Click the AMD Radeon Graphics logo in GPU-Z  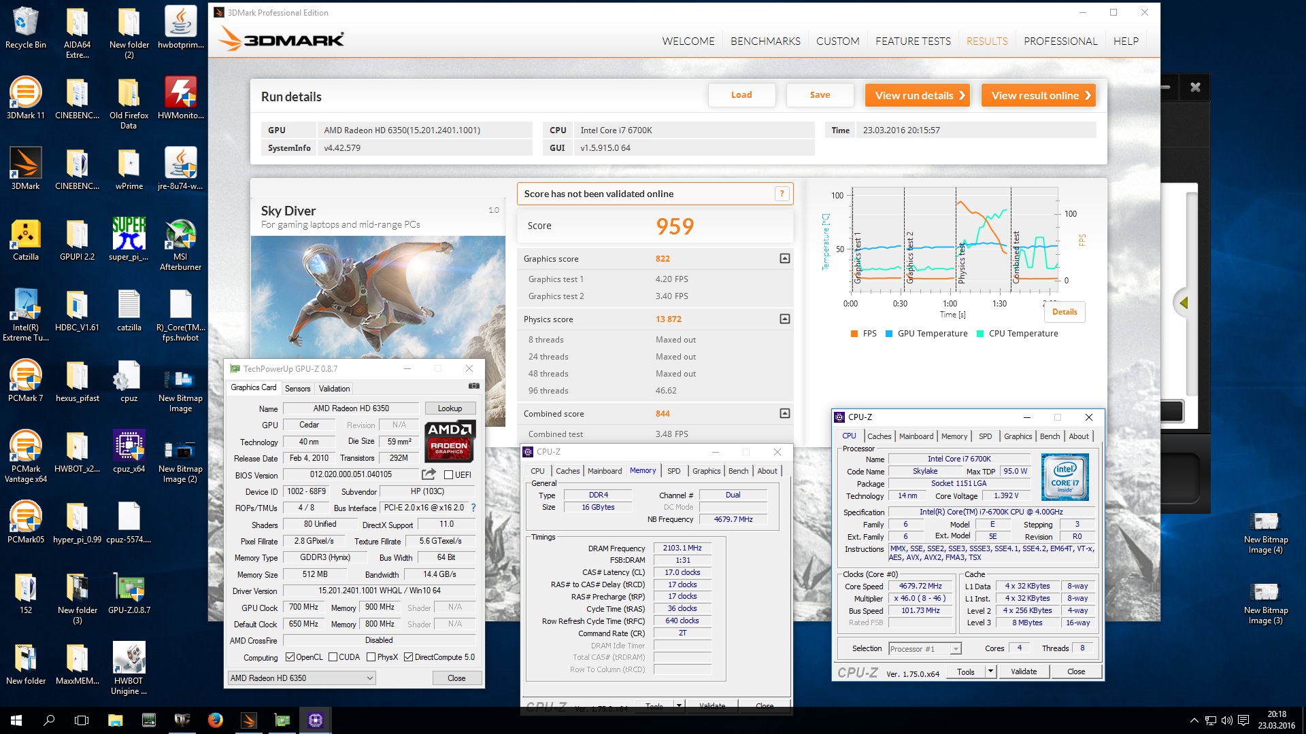(x=450, y=441)
